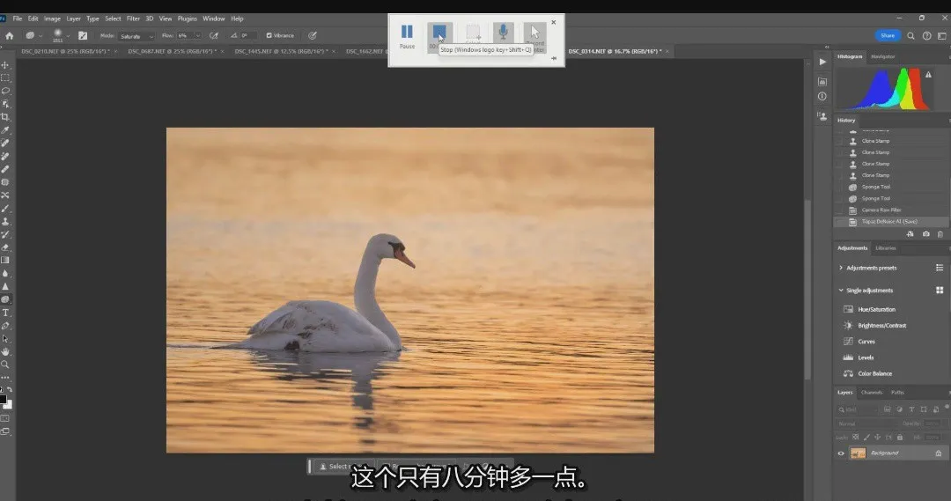Switch to the Channels tab

coord(872,393)
